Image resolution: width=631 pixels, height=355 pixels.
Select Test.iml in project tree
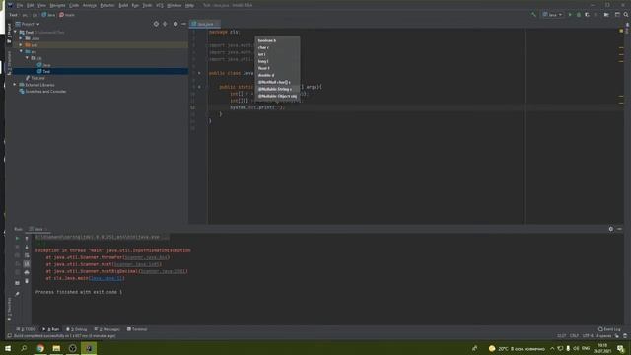tap(35, 78)
